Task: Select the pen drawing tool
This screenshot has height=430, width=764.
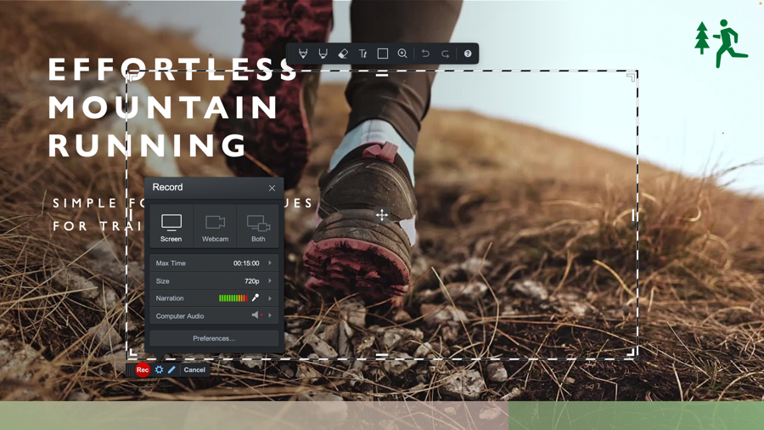Action: tap(303, 54)
